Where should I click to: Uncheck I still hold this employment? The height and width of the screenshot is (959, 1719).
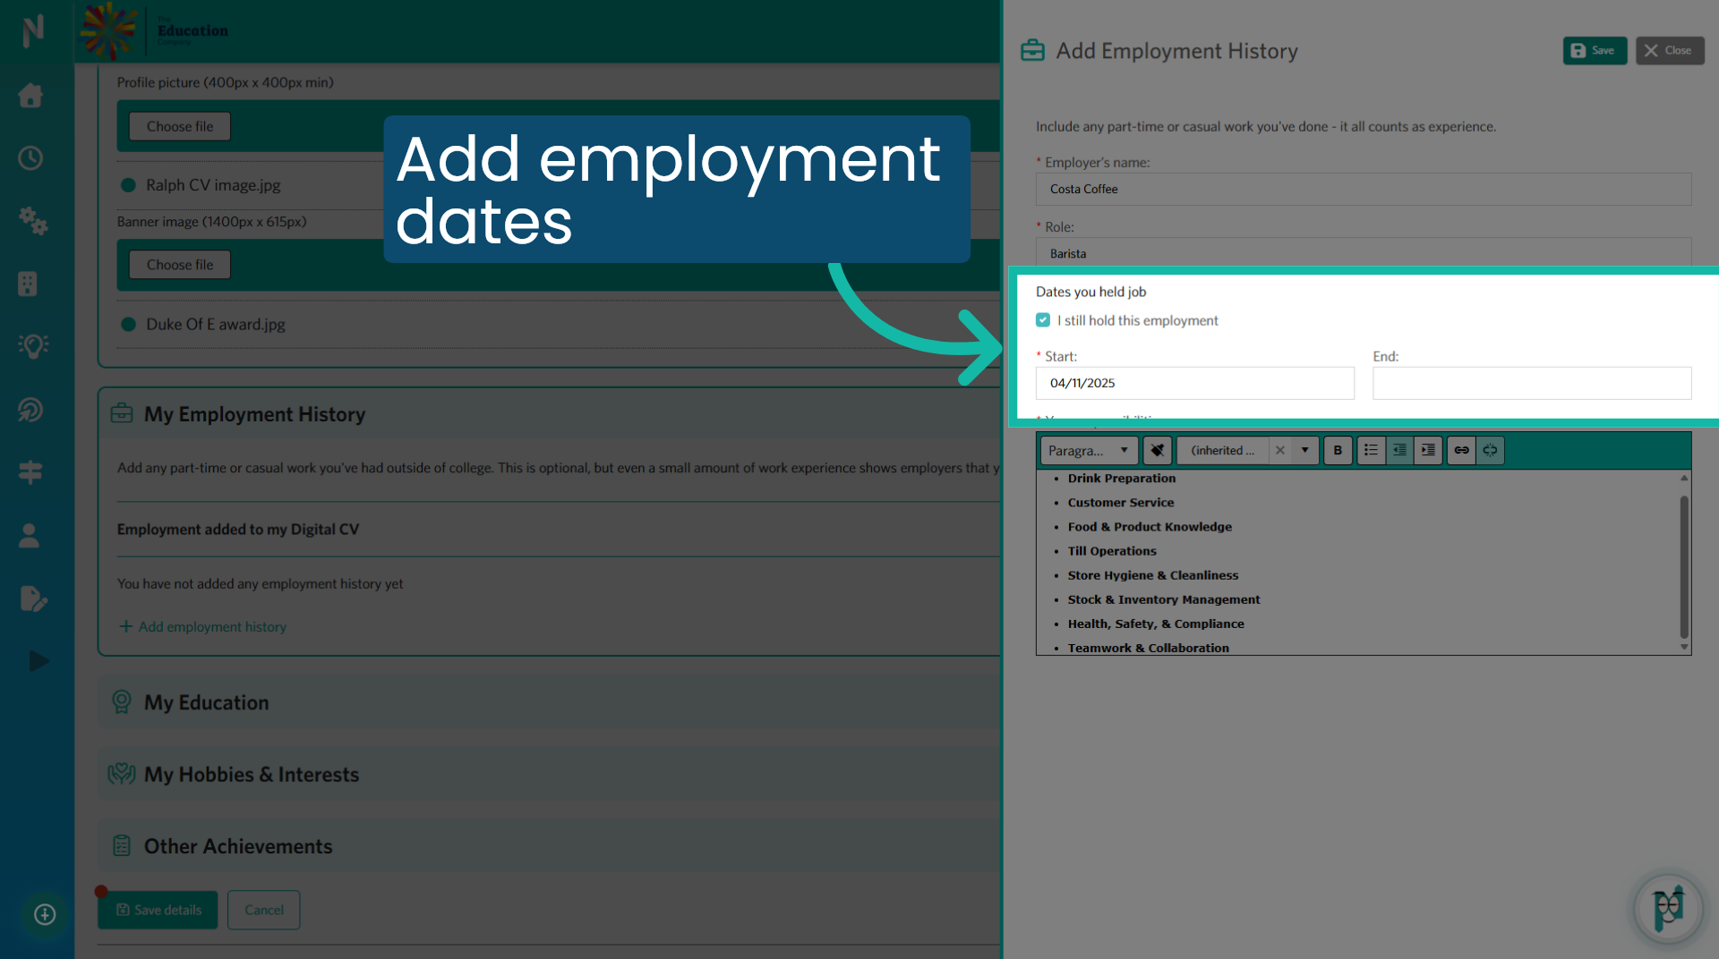1043,319
